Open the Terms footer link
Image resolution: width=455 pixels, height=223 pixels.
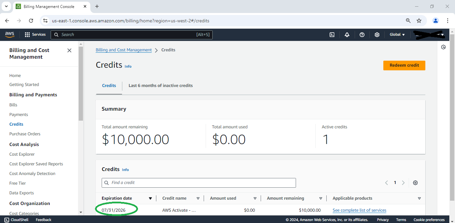pyautogui.click(x=401, y=220)
